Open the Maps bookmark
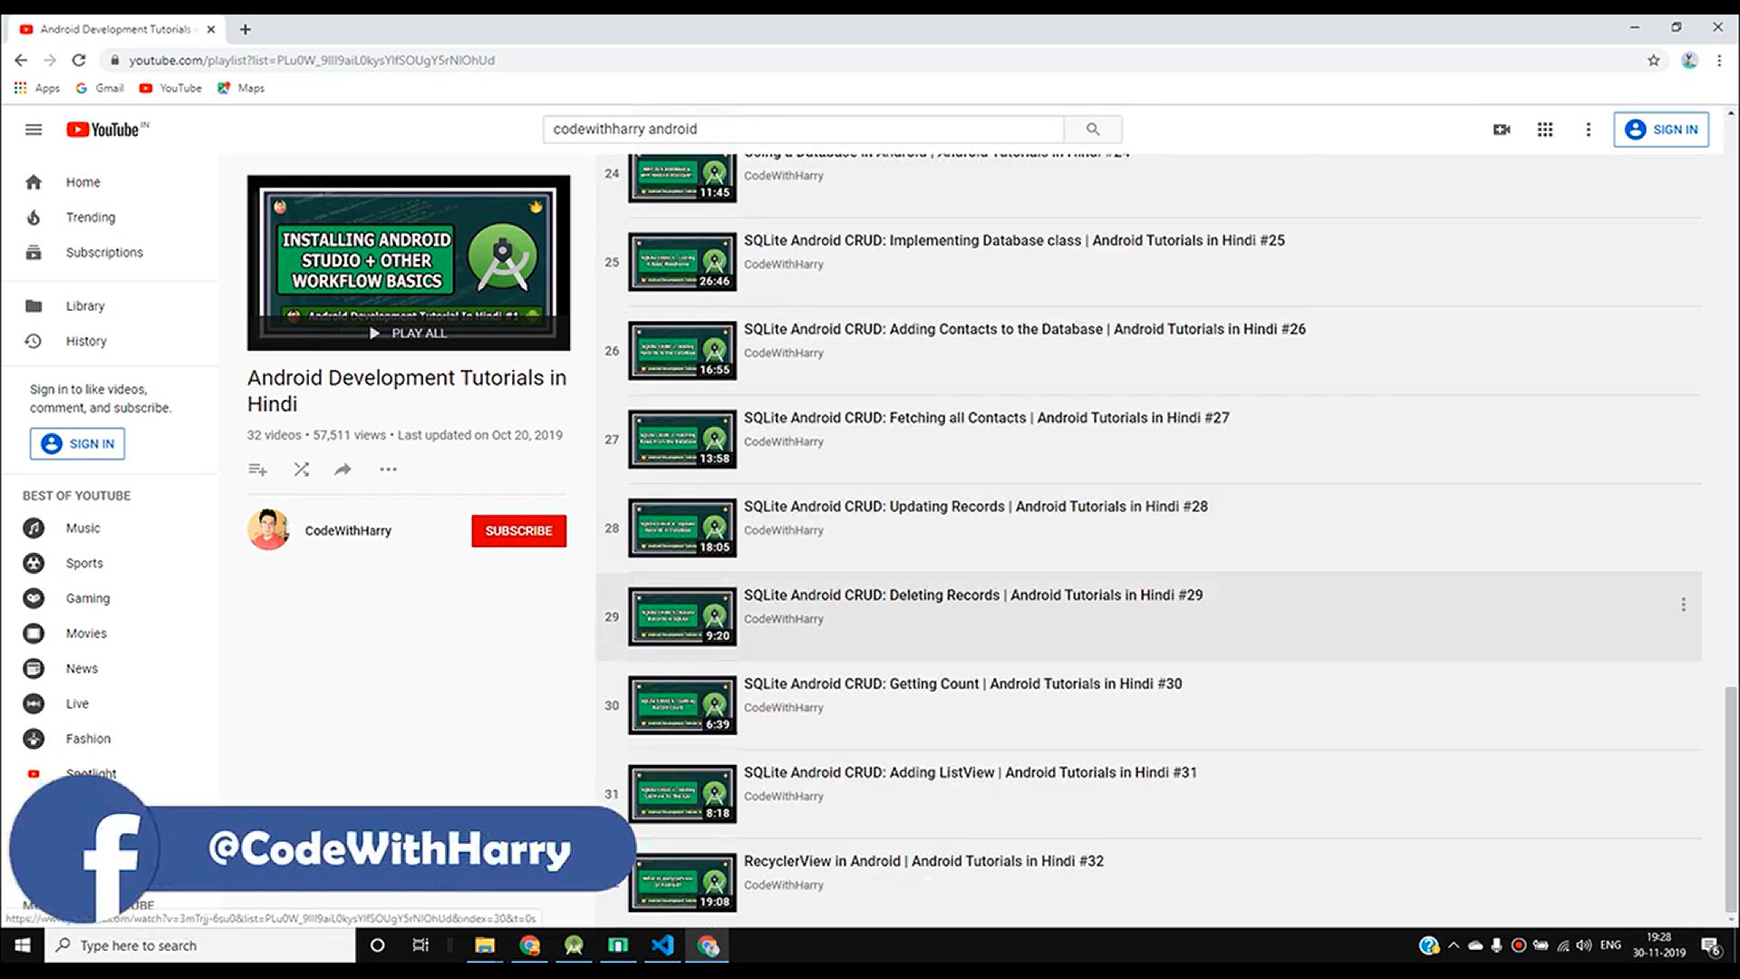The image size is (1740, 979). click(241, 88)
